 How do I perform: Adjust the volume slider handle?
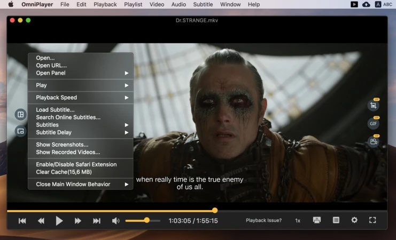[x=146, y=220]
